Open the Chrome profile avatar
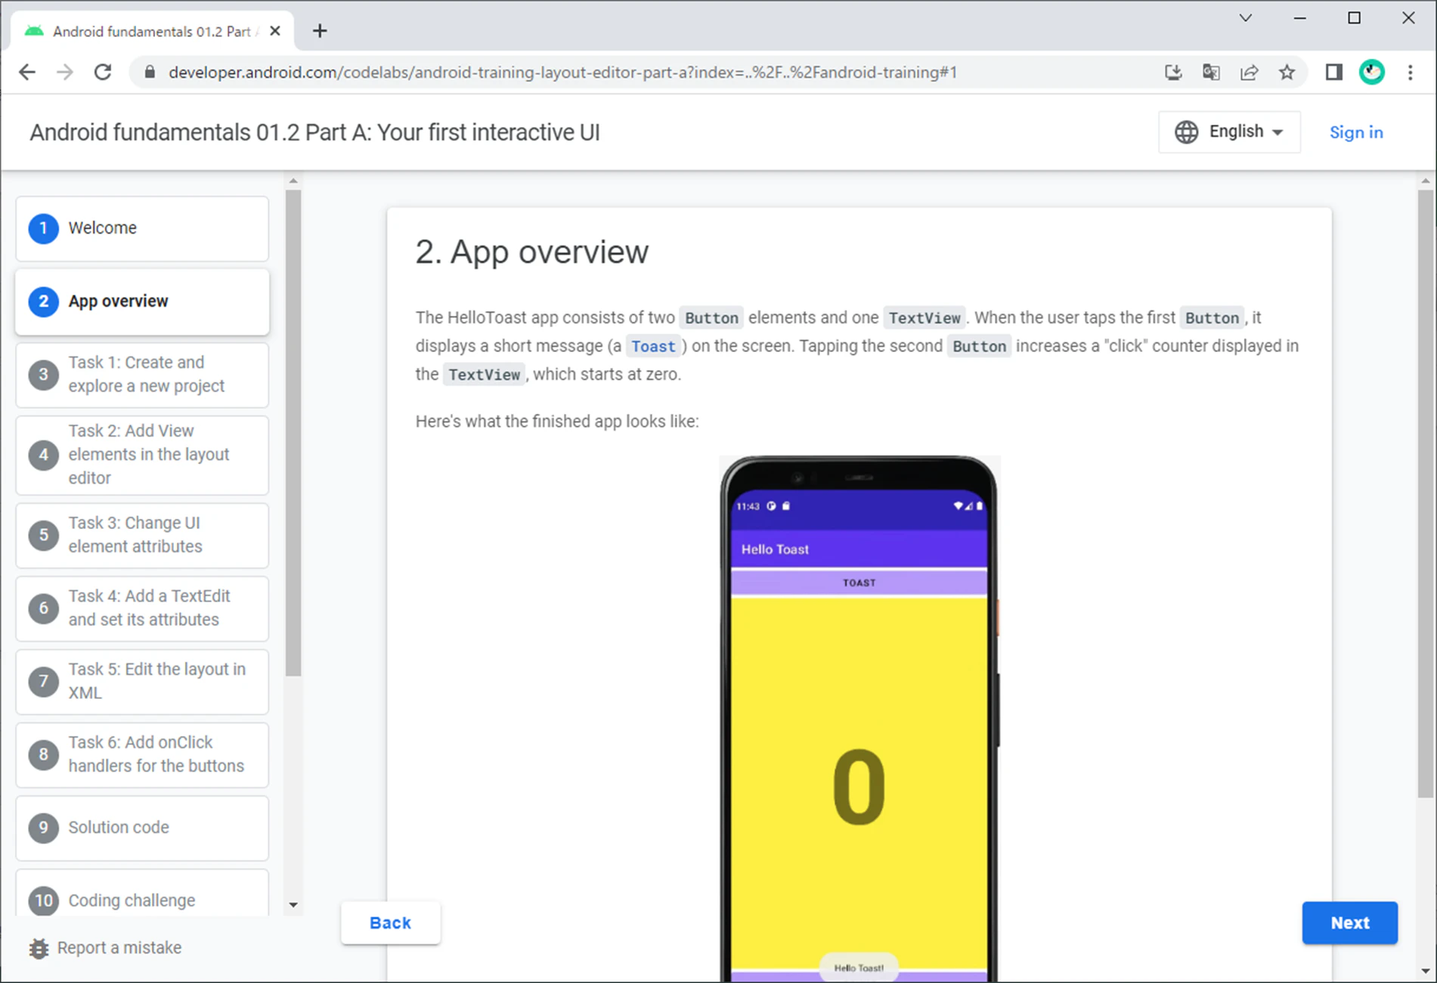 coord(1372,73)
